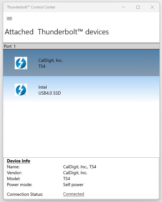This screenshot has width=162, height=202.
Task: Click the Self power value
Action: (x=73, y=185)
